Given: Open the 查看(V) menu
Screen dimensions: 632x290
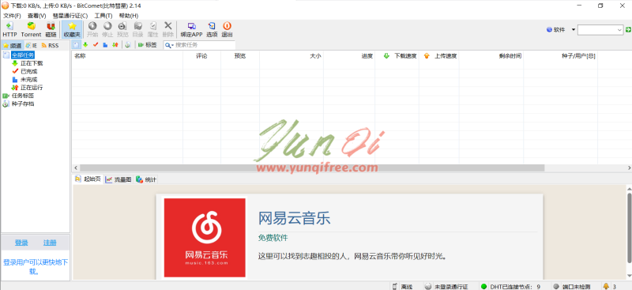Looking at the screenshot, I should click(36, 16).
